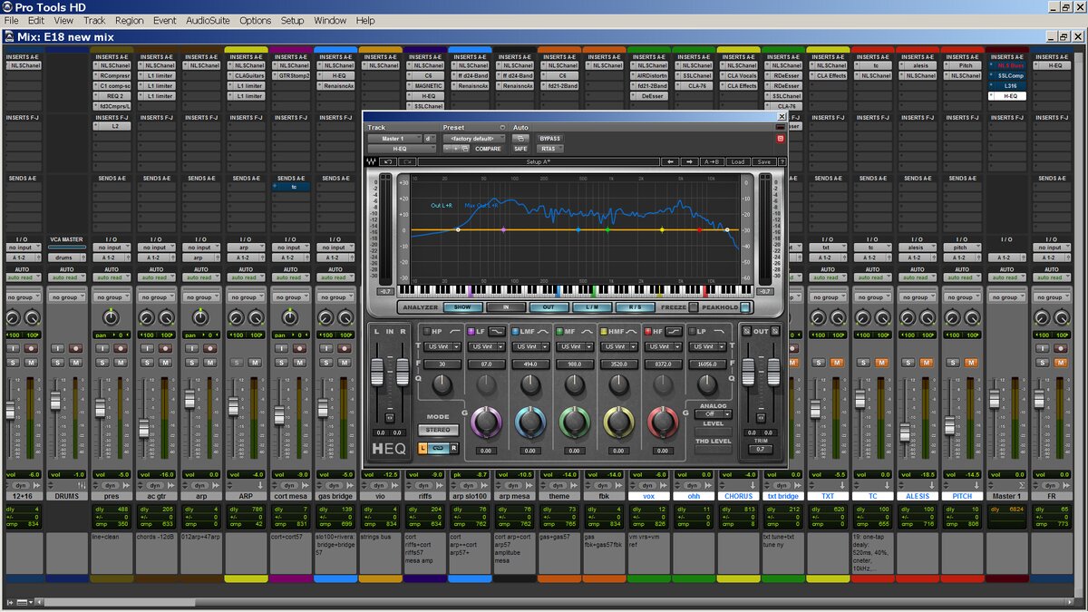1088x612 pixels.
Task: Click the BYPASS button in the plugin header
Action: tap(550, 138)
